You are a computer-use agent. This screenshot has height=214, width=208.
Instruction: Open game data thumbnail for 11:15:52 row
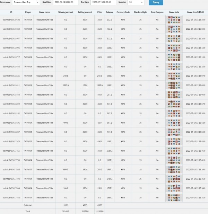pyautogui.click(x=174, y=123)
